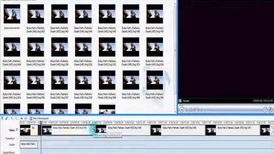This screenshot has height=154, width=274.
Task: Click Show Storyboard
Action: coord(39,118)
